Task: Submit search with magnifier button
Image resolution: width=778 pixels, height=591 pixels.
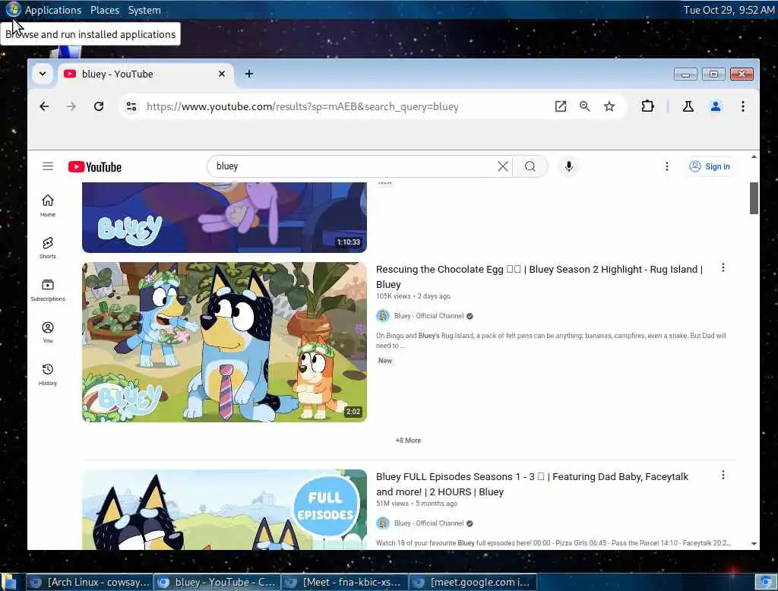Action: tap(530, 166)
